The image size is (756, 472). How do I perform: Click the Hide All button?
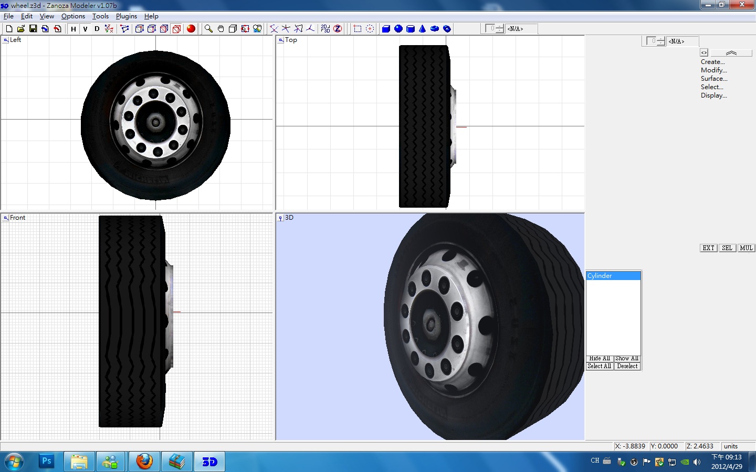[x=599, y=359]
